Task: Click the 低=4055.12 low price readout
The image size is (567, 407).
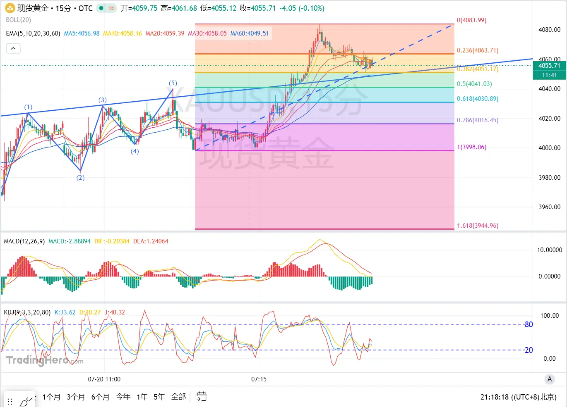Action: (218, 8)
